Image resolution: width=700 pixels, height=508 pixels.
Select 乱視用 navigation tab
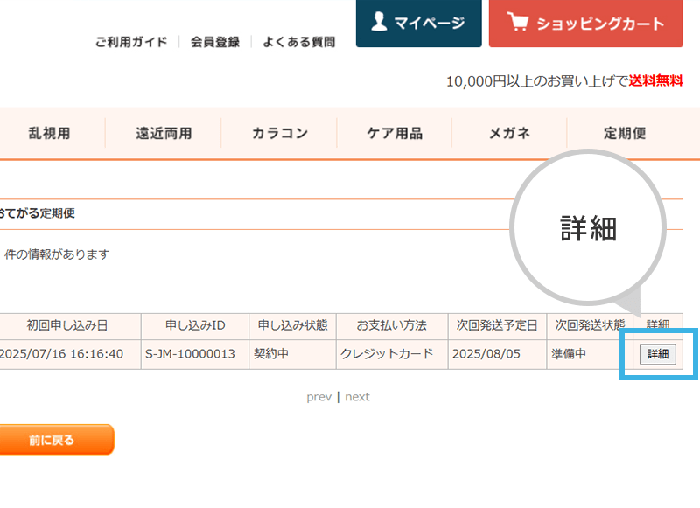pyautogui.click(x=49, y=133)
